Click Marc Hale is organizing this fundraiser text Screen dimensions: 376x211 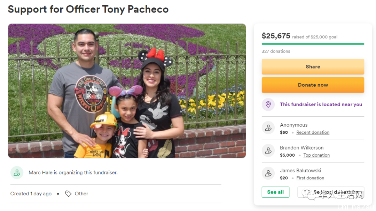(73, 173)
